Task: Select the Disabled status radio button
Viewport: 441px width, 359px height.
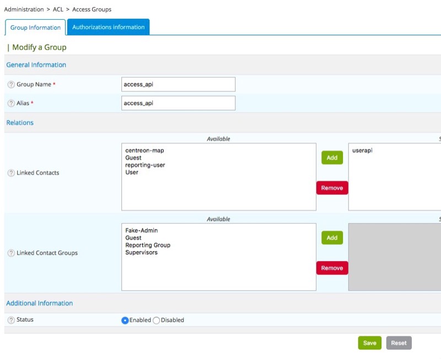Action: 156,320
